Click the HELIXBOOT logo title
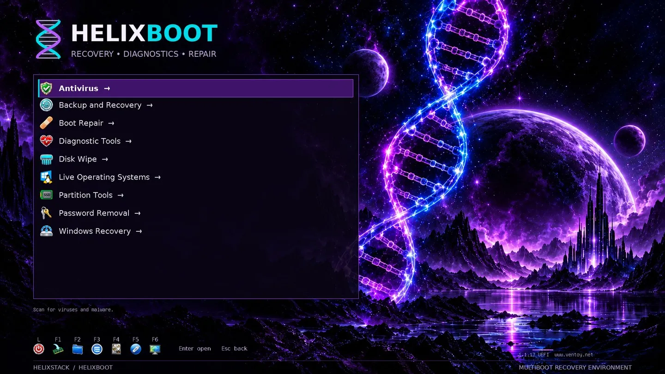The height and width of the screenshot is (374, 665). [144, 34]
